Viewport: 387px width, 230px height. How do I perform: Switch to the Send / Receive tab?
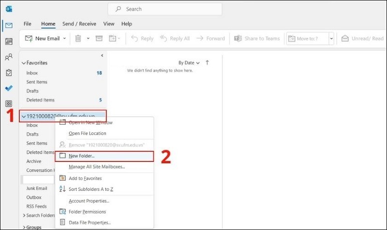pos(79,24)
